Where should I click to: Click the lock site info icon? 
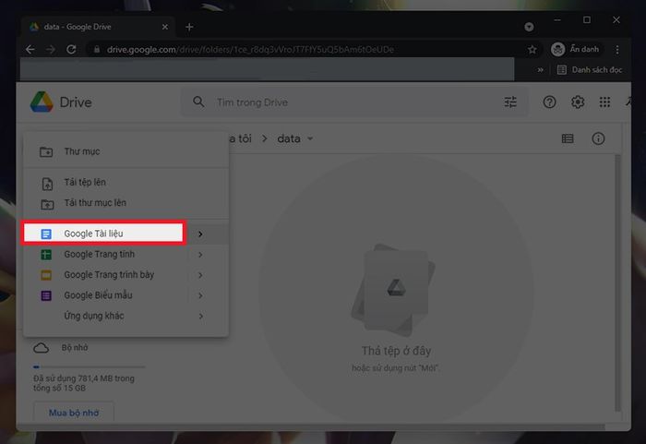97,50
